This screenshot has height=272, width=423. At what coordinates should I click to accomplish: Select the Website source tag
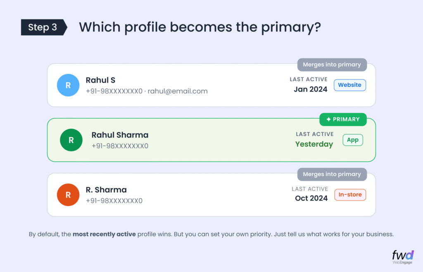pos(349,85)
